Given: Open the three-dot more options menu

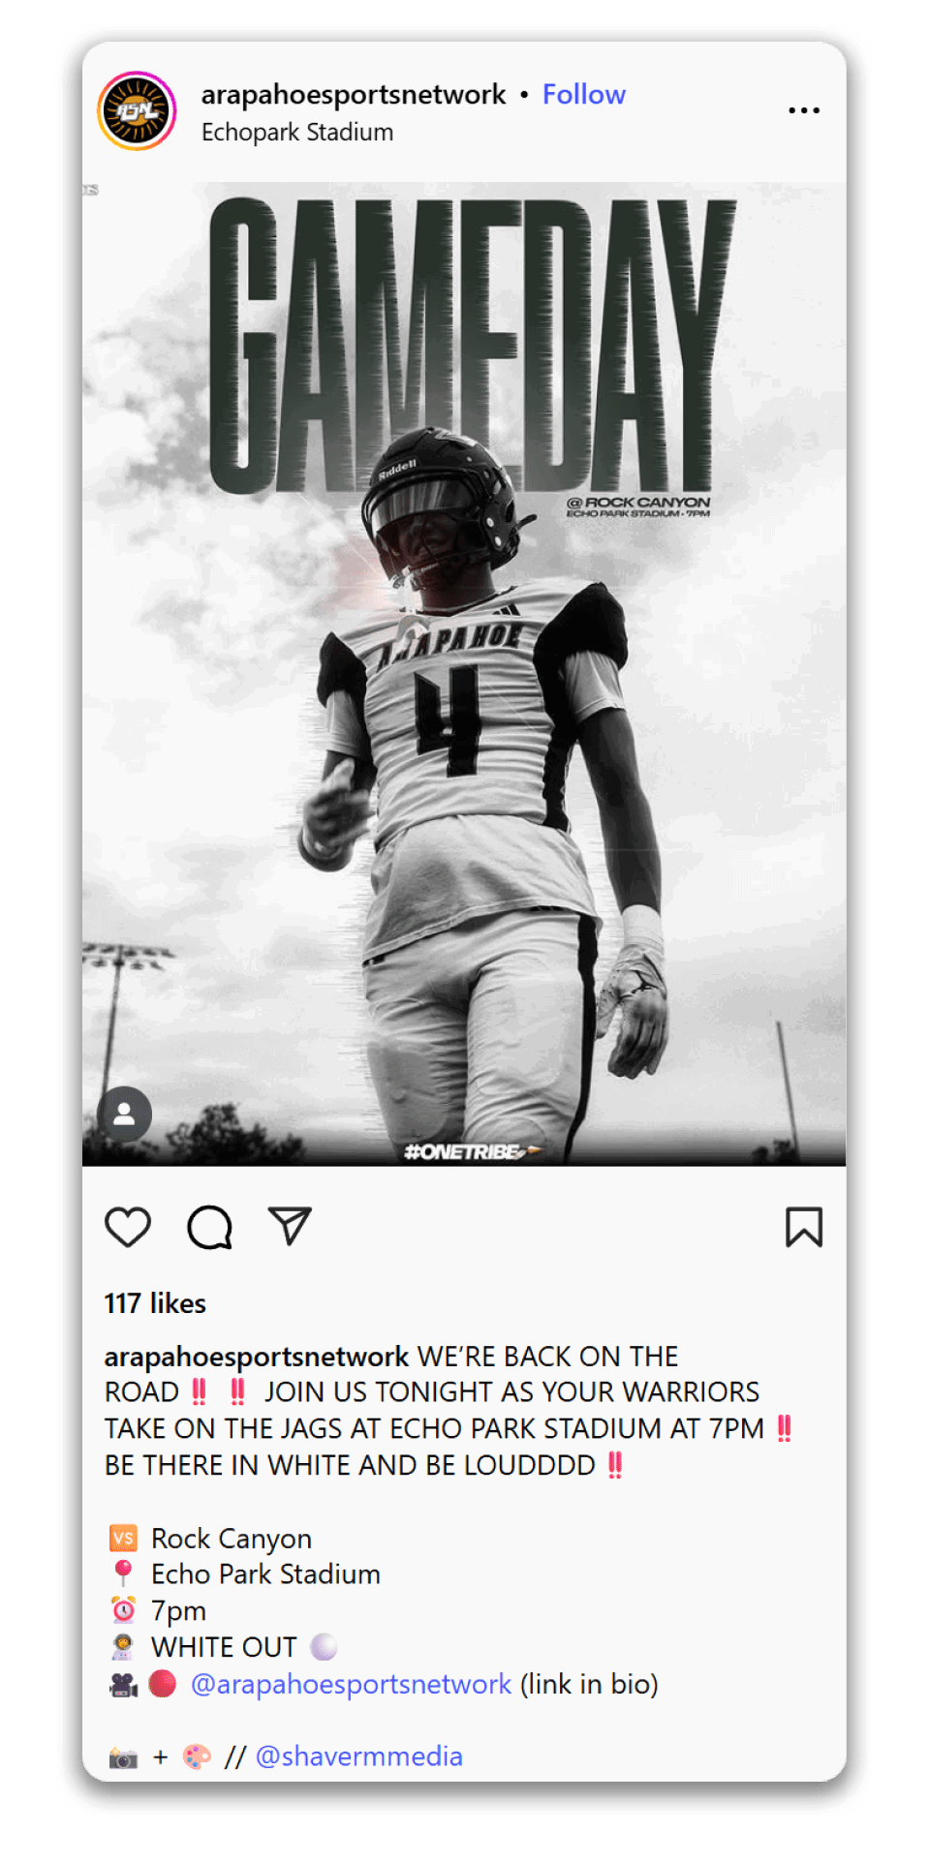Looking at the screenshot, I should pos(804,110).
